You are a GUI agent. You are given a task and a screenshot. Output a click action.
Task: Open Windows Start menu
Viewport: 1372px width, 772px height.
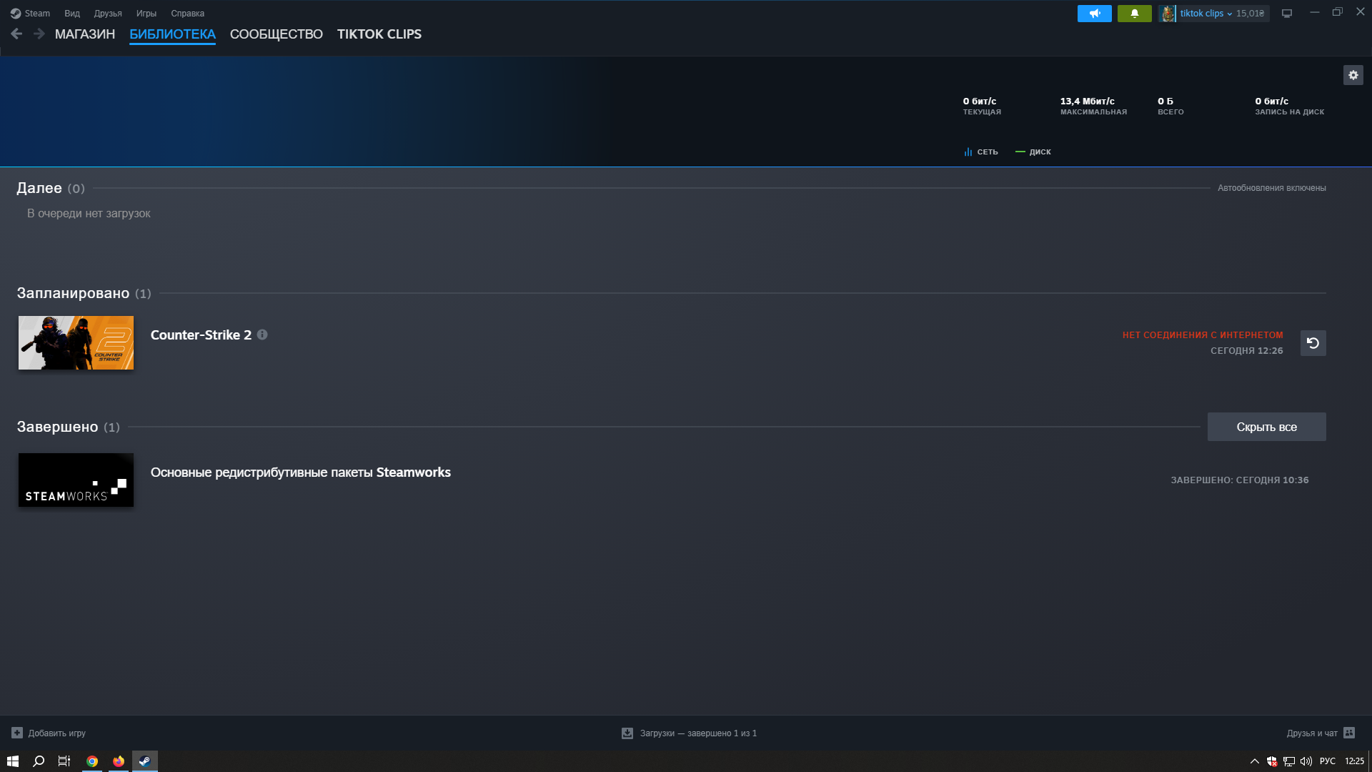[x=13, y=761]
